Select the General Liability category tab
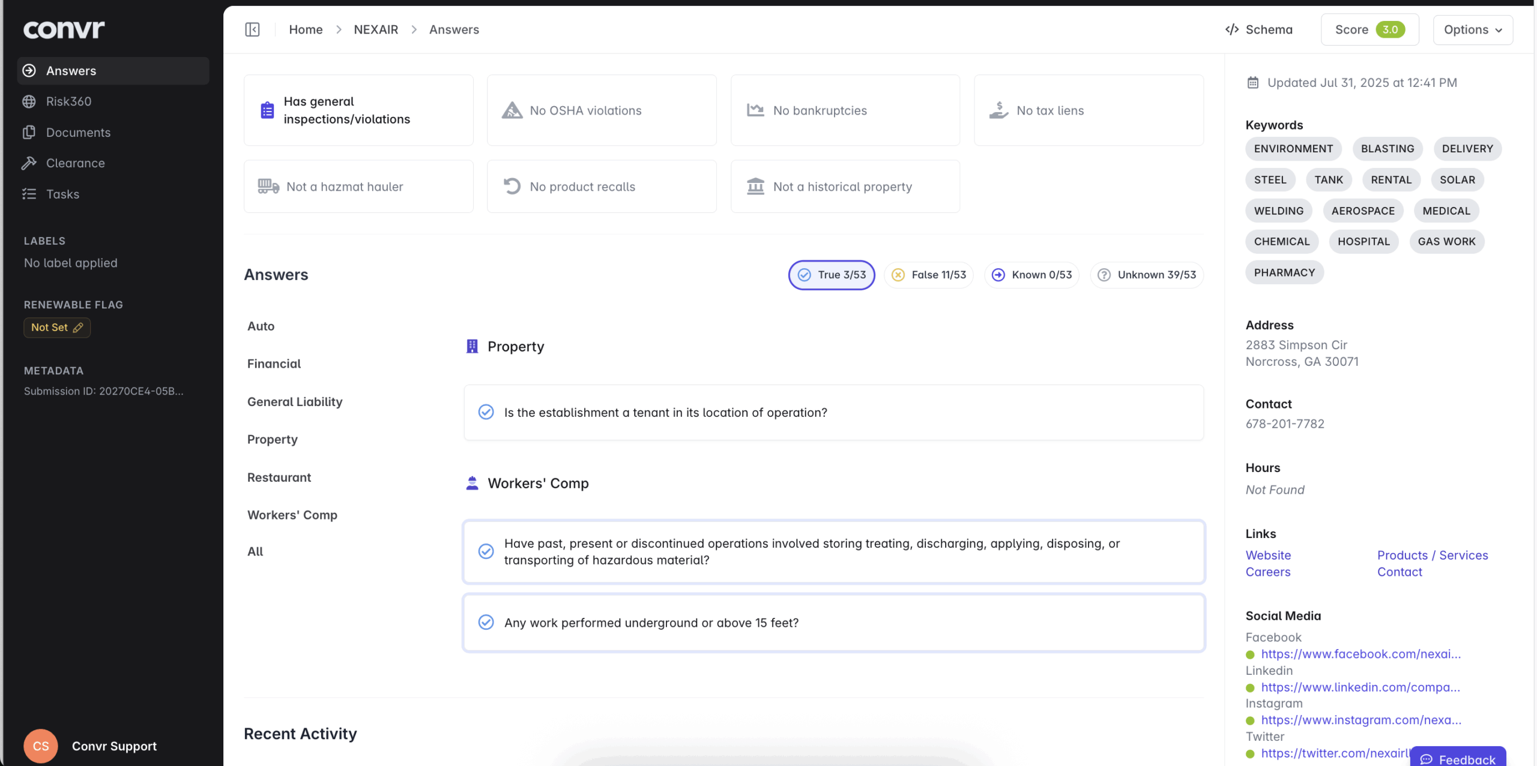1537x766 pixels. 295,402
